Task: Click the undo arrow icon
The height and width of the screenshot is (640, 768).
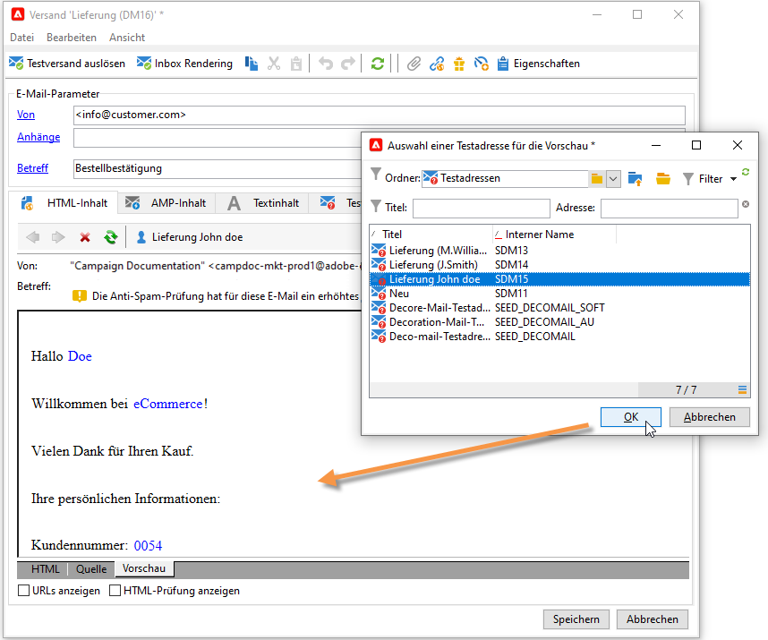Action: (x=326, y=64)
